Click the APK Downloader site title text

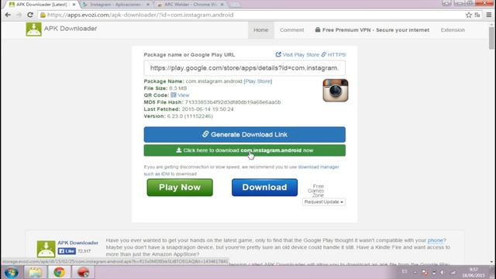click(71, 29)
